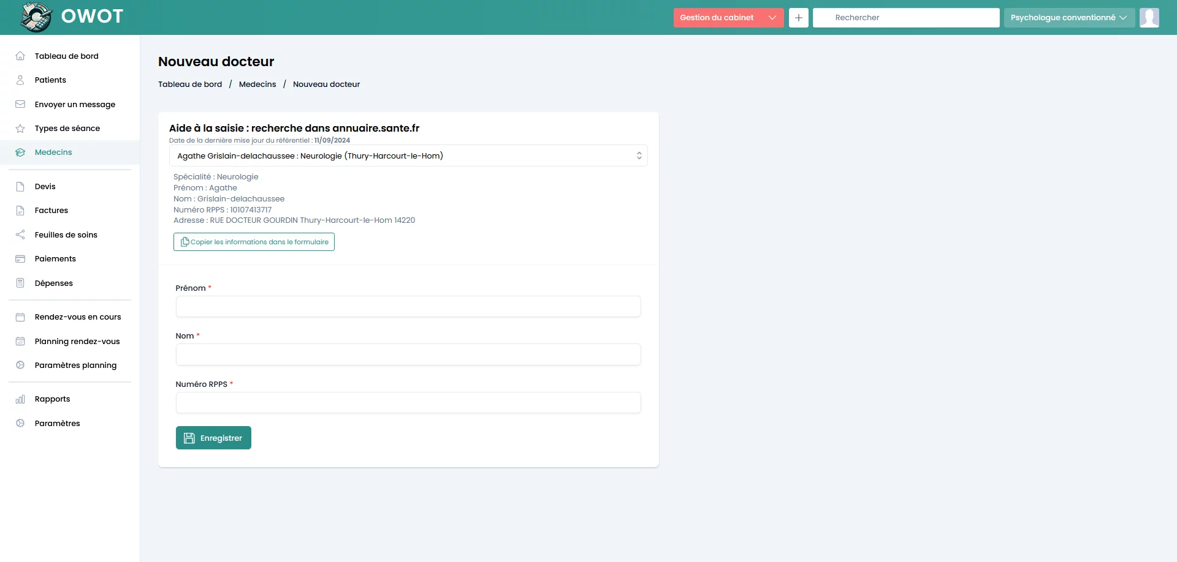Click the graduation cap icon beside Medecins
1177x562 pixels.
[x=20, y=152]
